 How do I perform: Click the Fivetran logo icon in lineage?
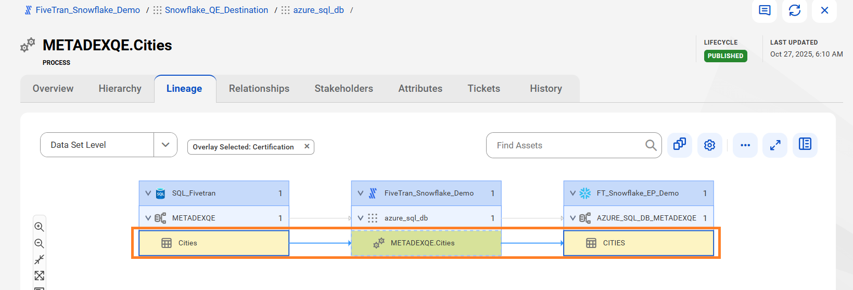[x=373, y=194]
